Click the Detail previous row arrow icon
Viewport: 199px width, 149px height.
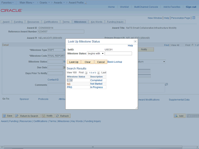tap(192, 44)
